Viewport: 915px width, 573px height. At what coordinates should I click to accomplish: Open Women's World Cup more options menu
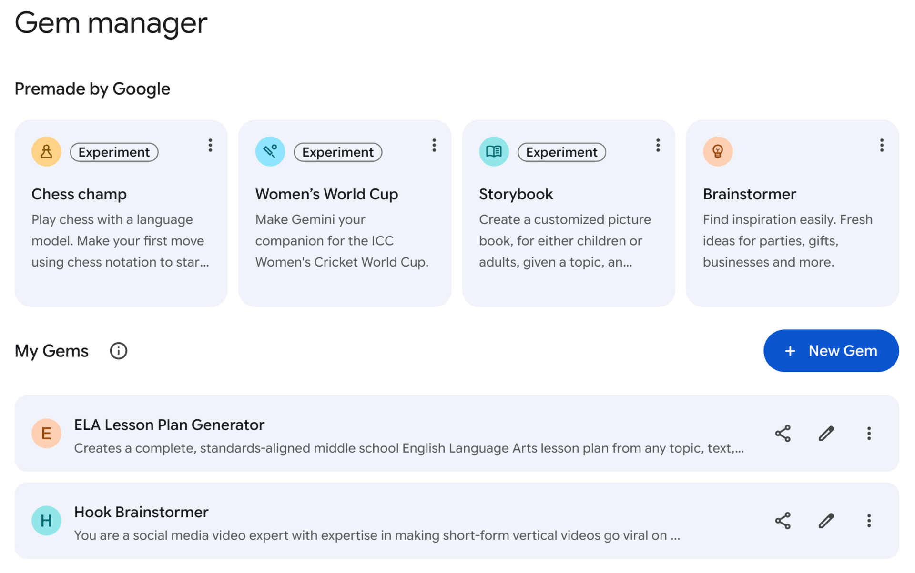click(434, 146)
